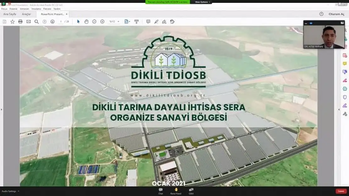Select the highlighter pen tool
Image resolution: width=349 pixels, height=196 pixels.
click(x=156, y=22)
